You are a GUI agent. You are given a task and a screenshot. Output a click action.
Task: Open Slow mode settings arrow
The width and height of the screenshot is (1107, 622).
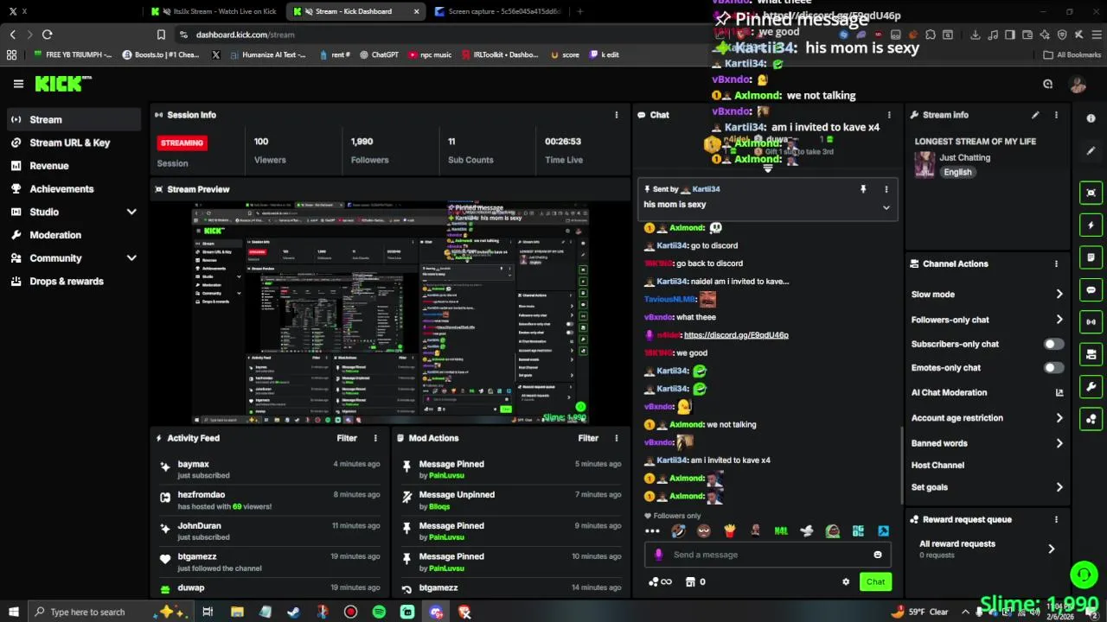1059,295
